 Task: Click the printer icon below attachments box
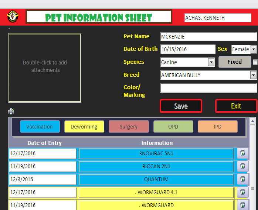(11, 111)
